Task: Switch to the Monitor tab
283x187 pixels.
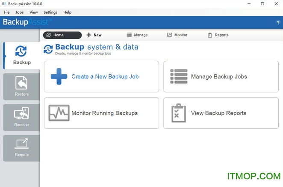Action: (x=177, y=35)
